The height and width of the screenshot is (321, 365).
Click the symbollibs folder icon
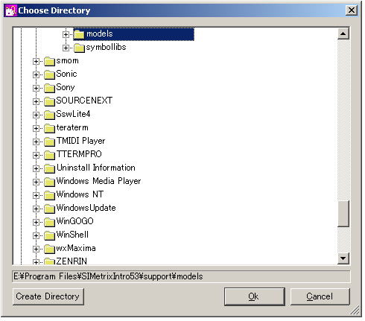pyautogui.click(x=79, y=48)
